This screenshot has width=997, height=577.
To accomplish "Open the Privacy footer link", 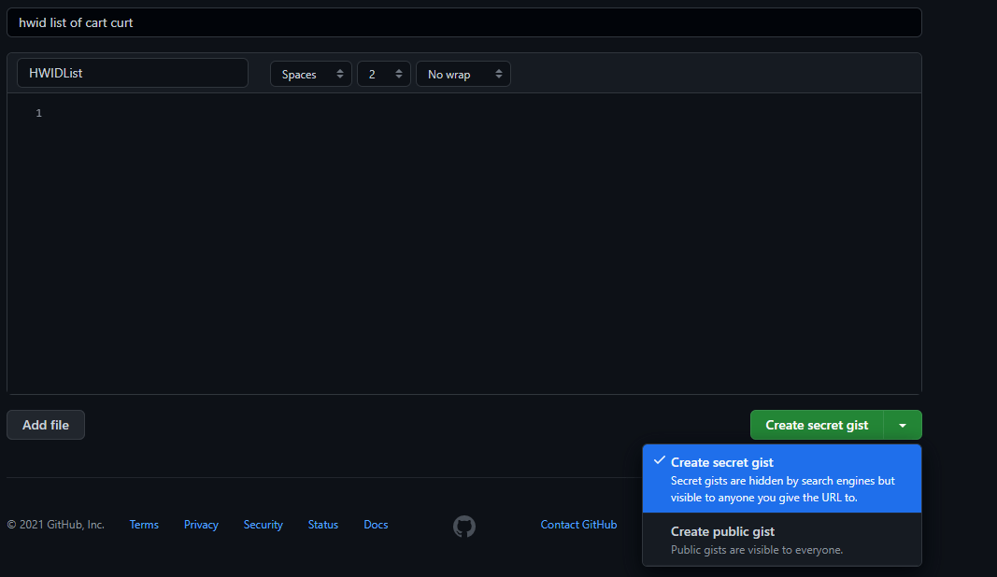I will (x=201, y=525).
